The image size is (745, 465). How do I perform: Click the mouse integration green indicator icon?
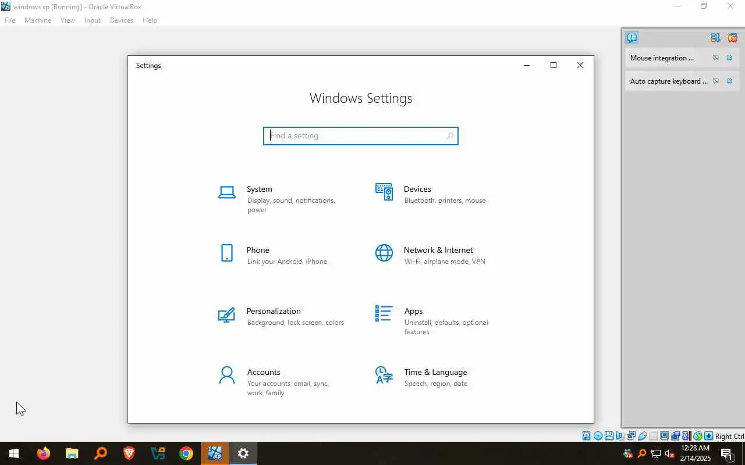click(x=698, y=436)
